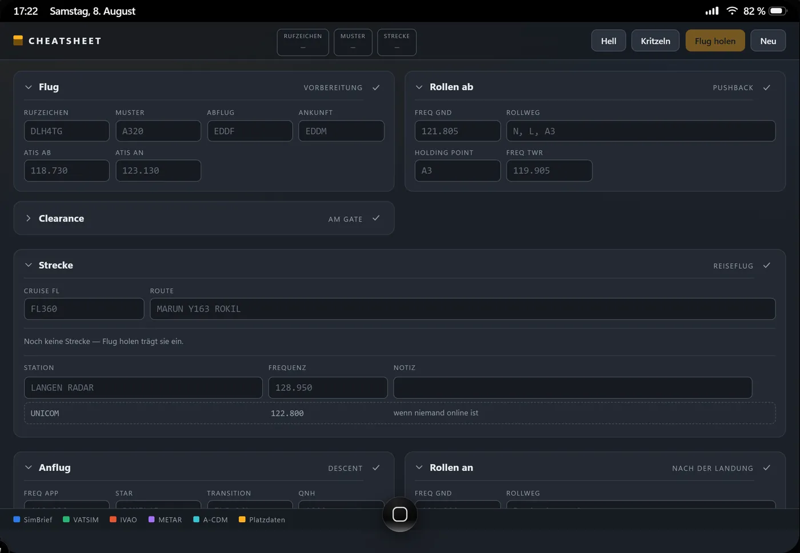The height and width of the screenshot is (553, 800).
Task: Select the UNICOM station text
Action: 45,413
